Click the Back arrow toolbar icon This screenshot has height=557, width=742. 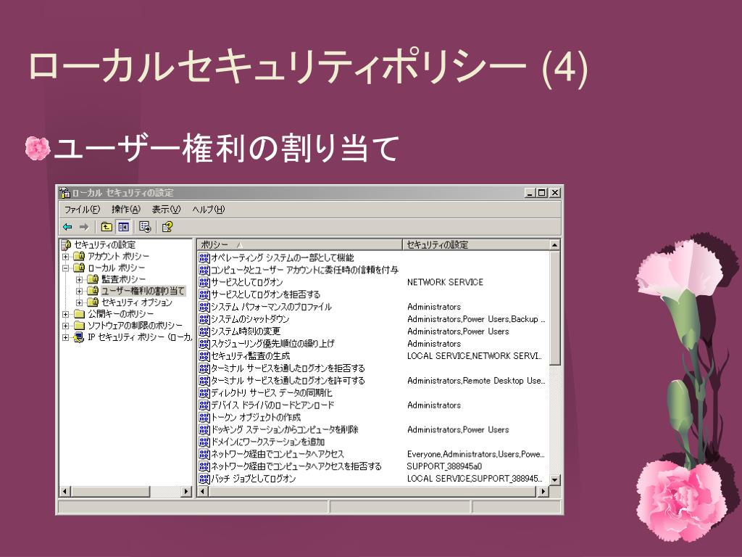click(67, 227)
